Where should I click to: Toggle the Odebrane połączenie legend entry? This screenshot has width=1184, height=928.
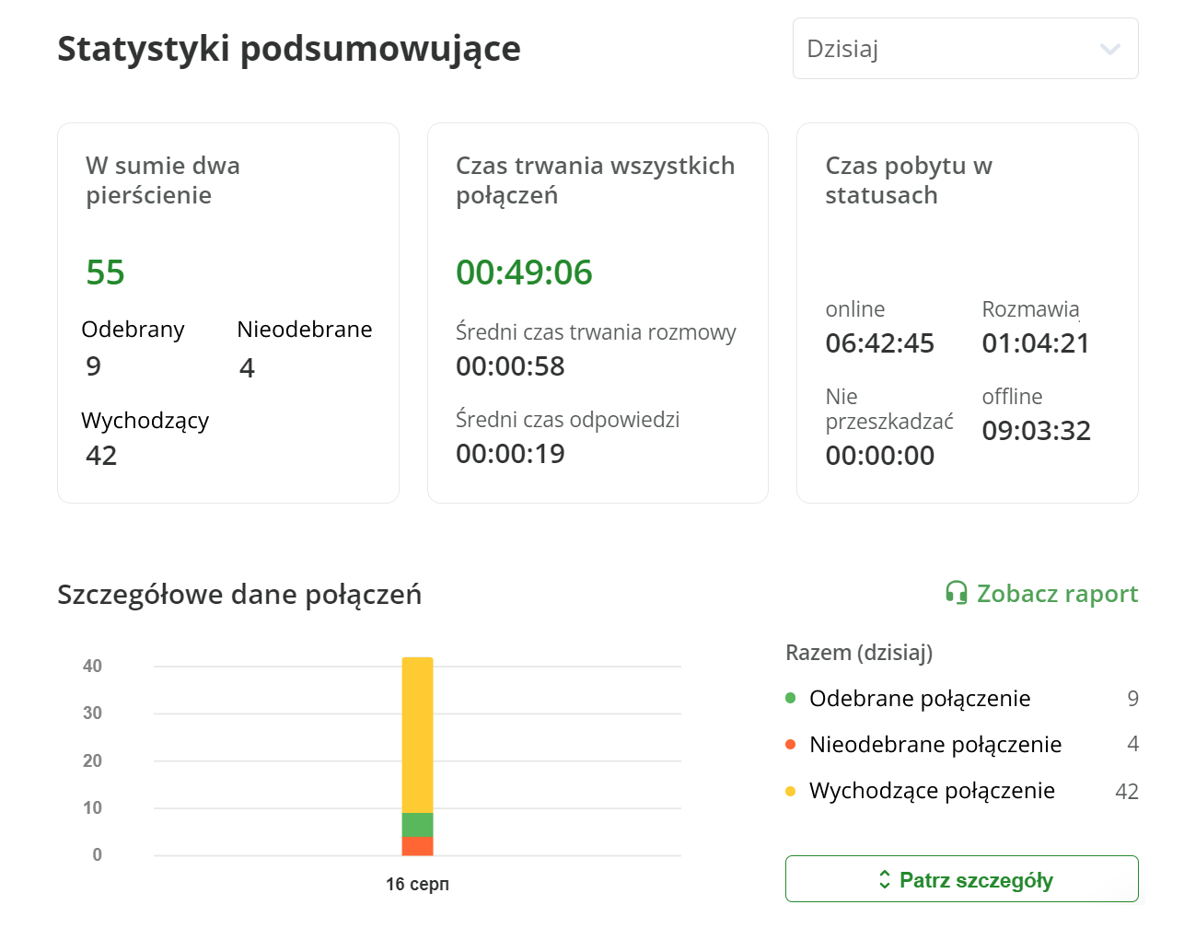[919, 699]
